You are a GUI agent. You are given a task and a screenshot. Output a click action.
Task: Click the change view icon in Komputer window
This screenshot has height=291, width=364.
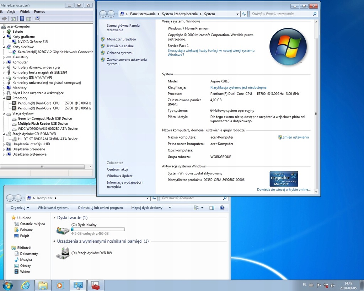point(196,208)
